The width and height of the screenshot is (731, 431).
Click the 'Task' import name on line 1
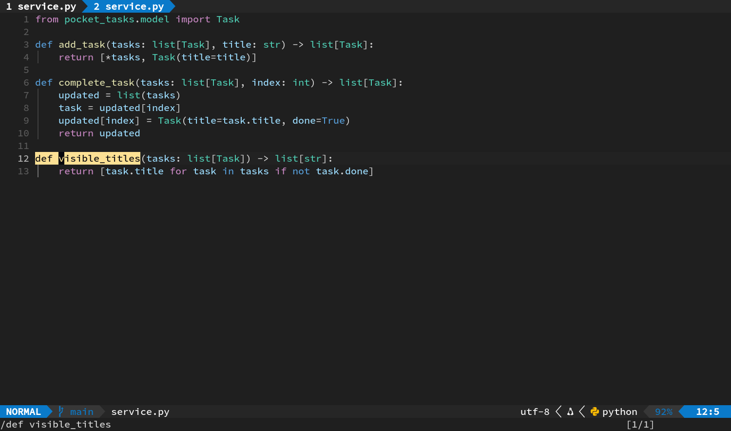click(x=228, y=19)
